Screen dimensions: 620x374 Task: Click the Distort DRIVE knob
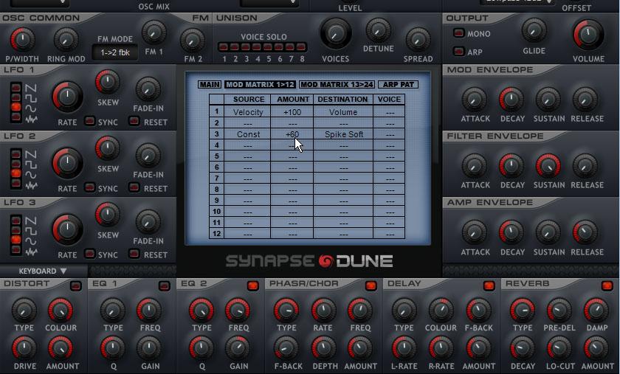pos(24,349)
